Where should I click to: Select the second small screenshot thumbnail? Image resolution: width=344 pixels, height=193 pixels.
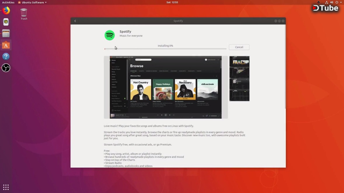click(239, 73)
